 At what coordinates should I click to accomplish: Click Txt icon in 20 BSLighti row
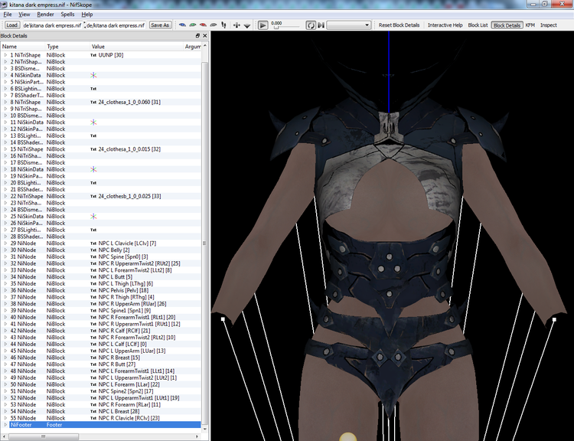pos(93,183)
